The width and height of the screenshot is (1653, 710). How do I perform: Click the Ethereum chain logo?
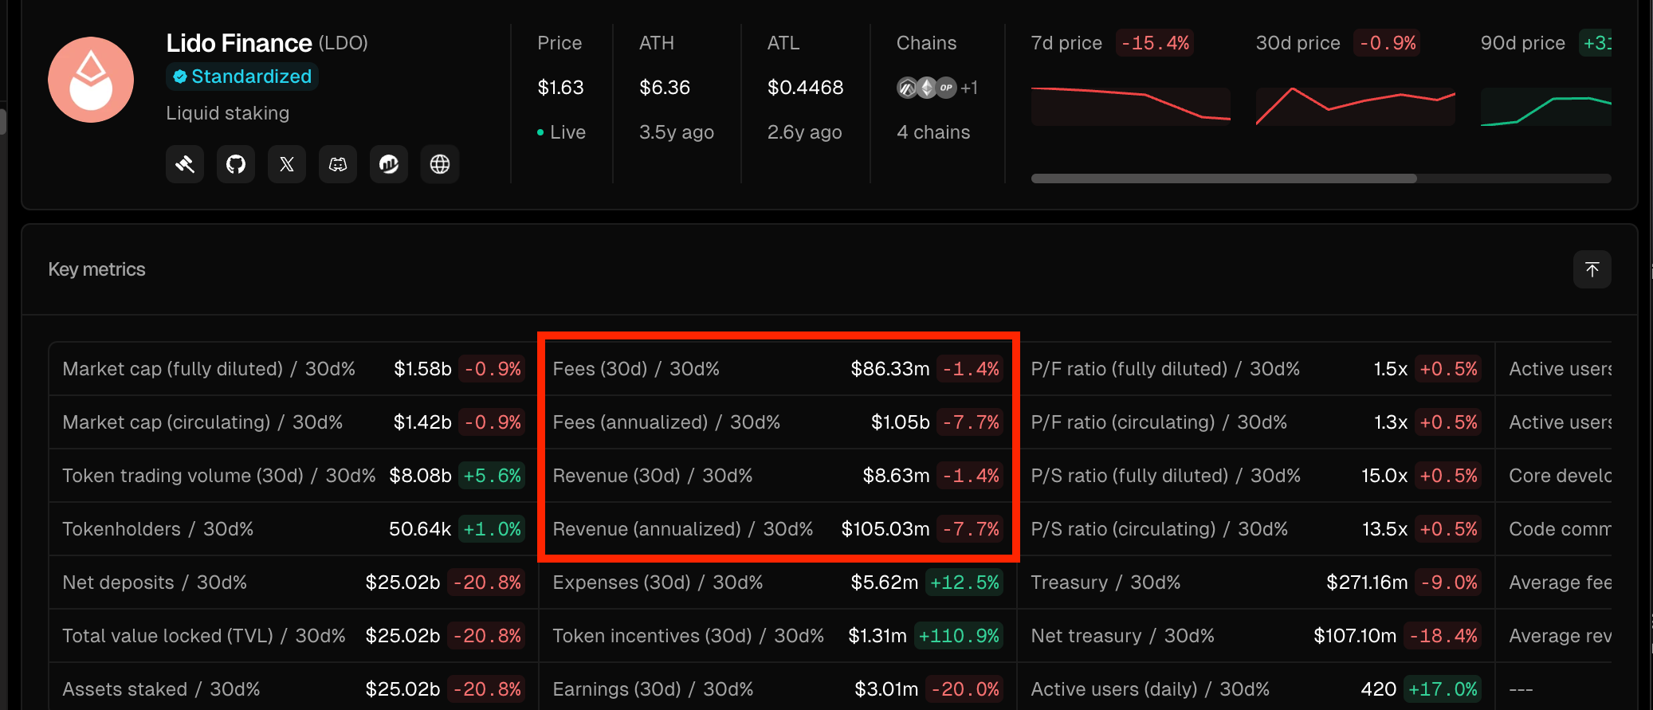[x=926, y=88]
